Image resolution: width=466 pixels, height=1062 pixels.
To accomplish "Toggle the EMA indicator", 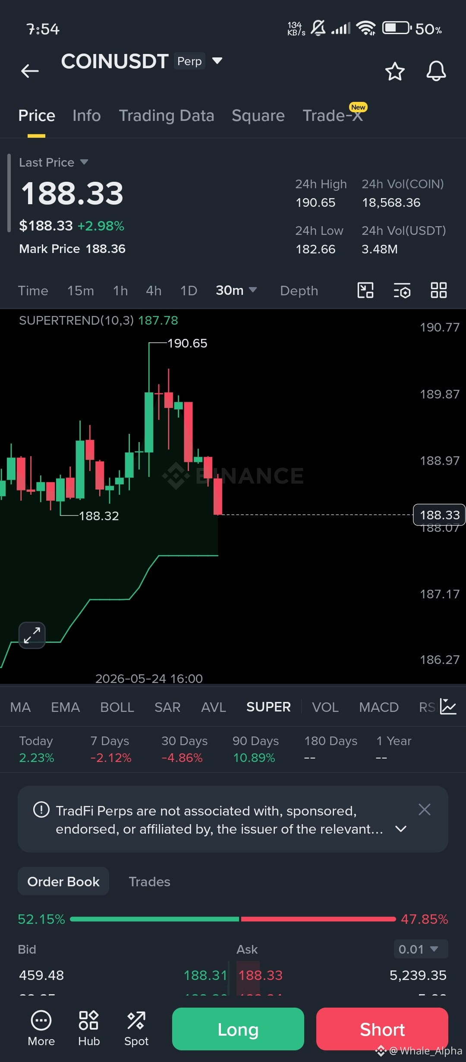I will pyautogui.click(x=66, y=707).
